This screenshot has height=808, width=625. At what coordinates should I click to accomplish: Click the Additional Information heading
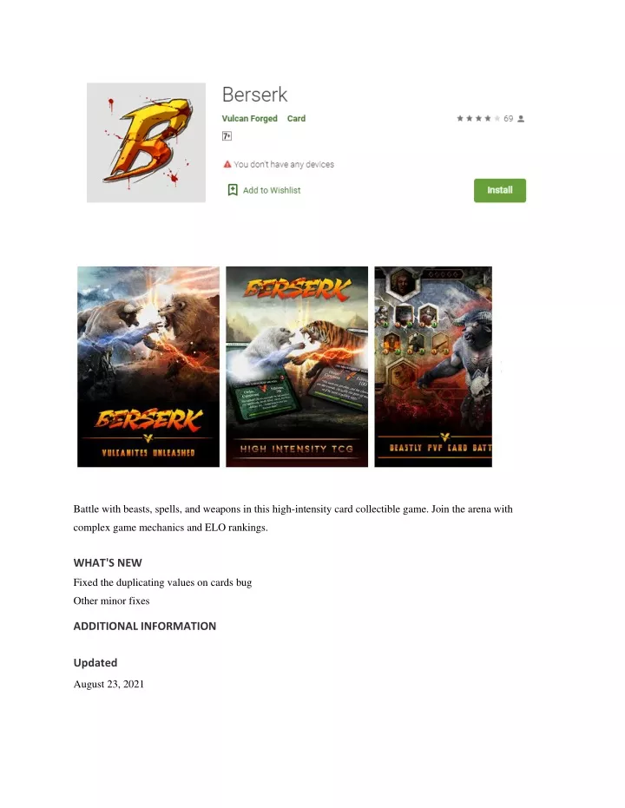tap(145, 626)
